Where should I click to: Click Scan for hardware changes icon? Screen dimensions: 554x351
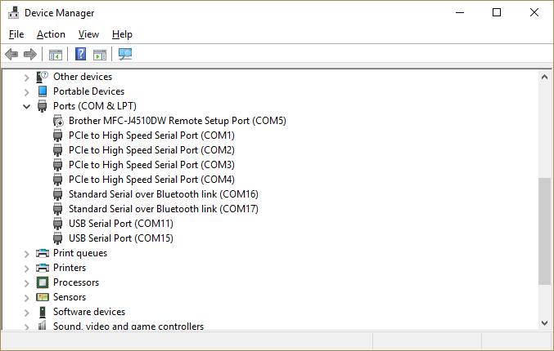coord(125,54)
